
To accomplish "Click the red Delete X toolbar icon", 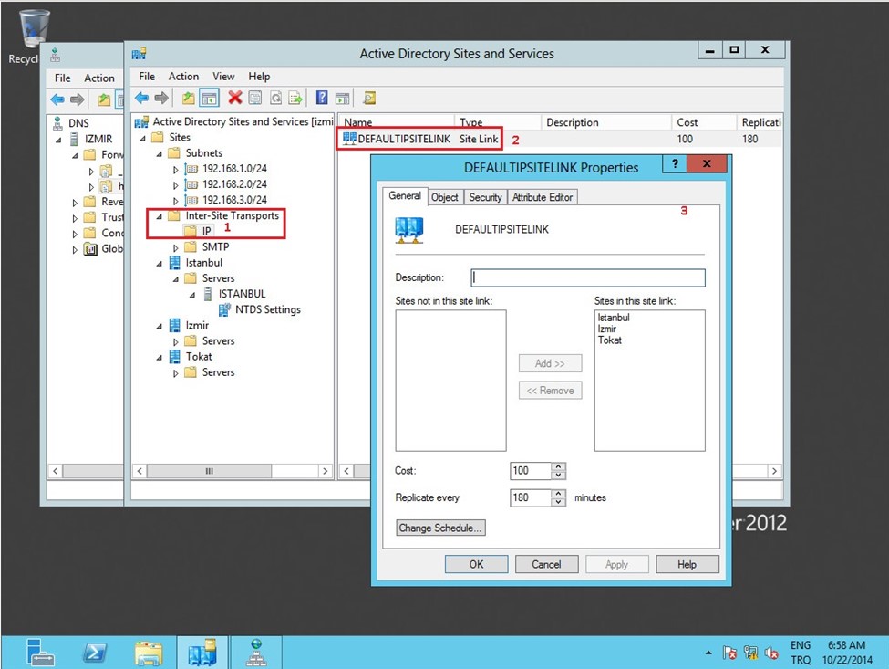I will [234, 99].
